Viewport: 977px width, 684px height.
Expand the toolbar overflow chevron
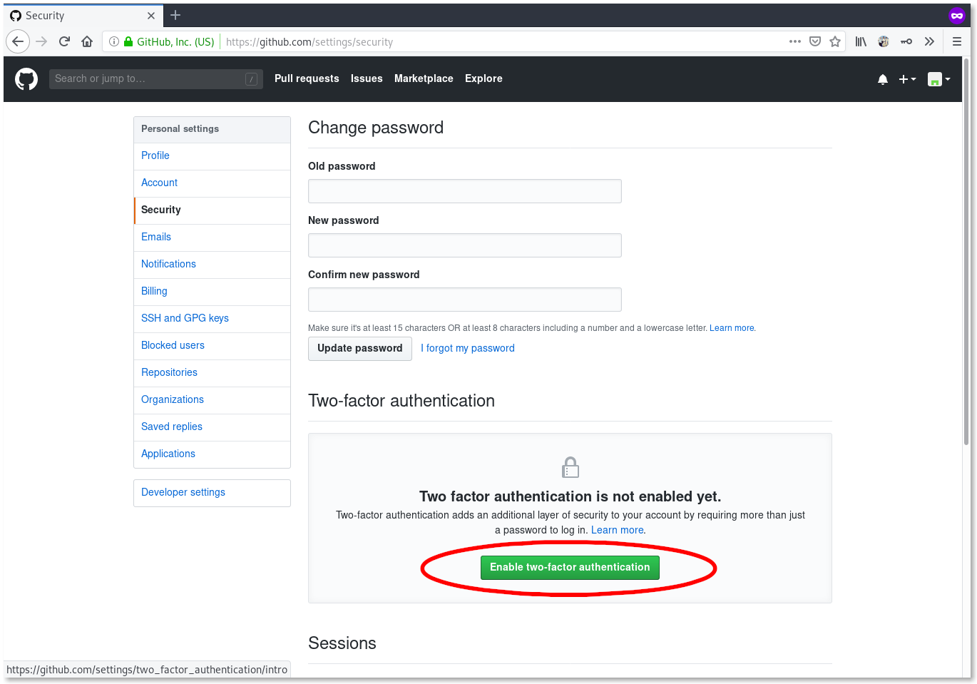tap(929, 41)
